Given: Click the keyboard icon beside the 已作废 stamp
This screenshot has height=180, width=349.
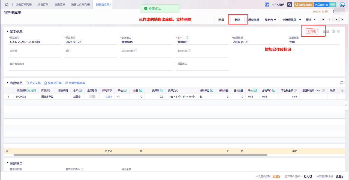Looking at the screenshot, I should click(x=326, y=31).
